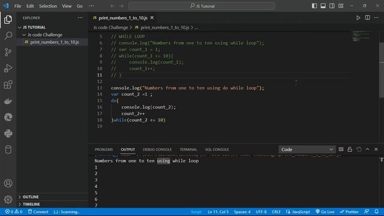Open the database explorer view
The width and height of the screenshot is (384, 216).
[x=8, y=149]
